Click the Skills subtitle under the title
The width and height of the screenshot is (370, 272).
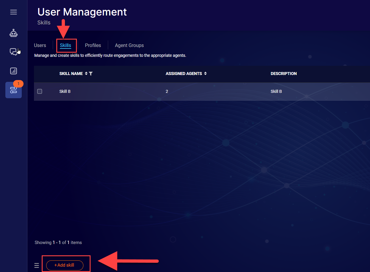coord(44,23)
